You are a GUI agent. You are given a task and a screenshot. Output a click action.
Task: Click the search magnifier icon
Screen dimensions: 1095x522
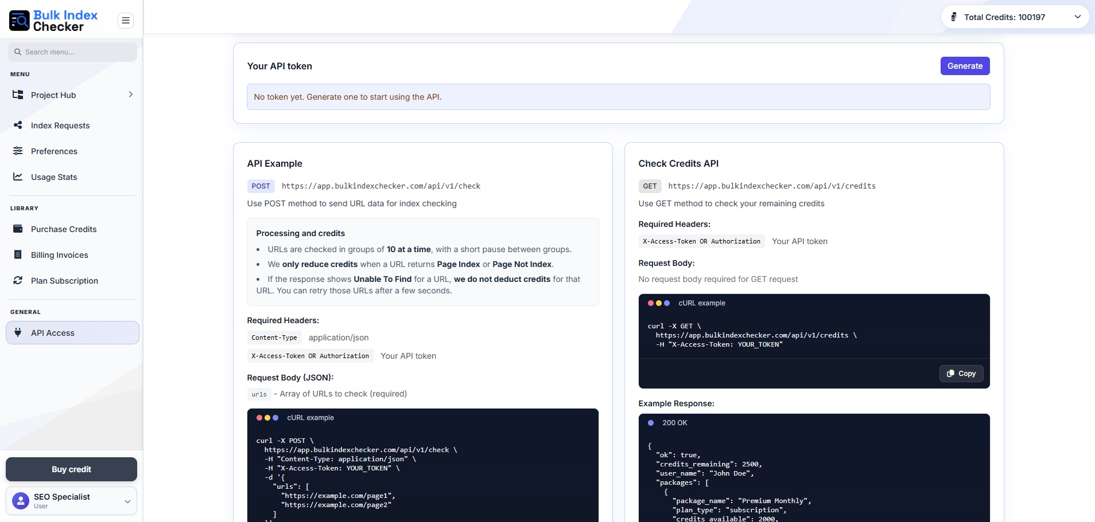18,52
